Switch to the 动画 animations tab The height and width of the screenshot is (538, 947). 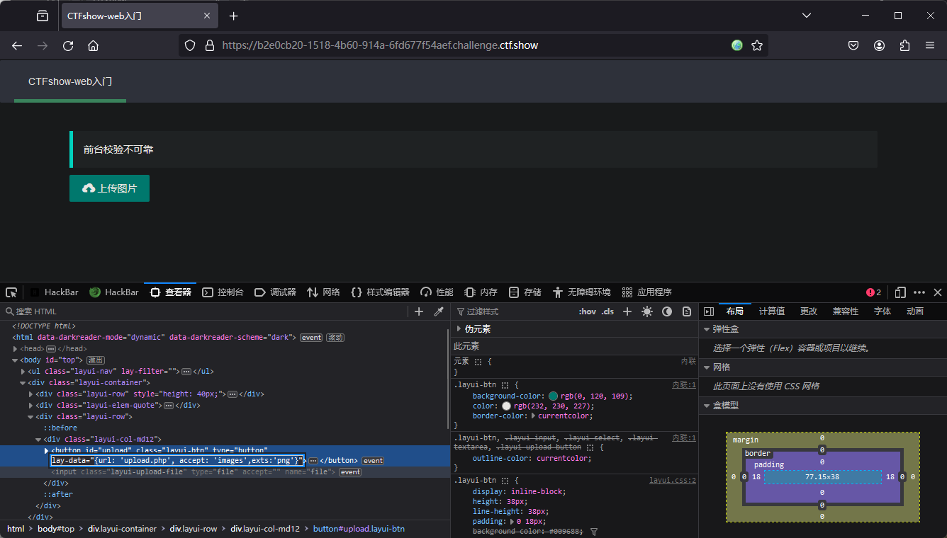tap(915, 311)
